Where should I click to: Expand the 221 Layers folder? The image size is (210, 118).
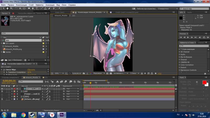click(x=2, y=43)
